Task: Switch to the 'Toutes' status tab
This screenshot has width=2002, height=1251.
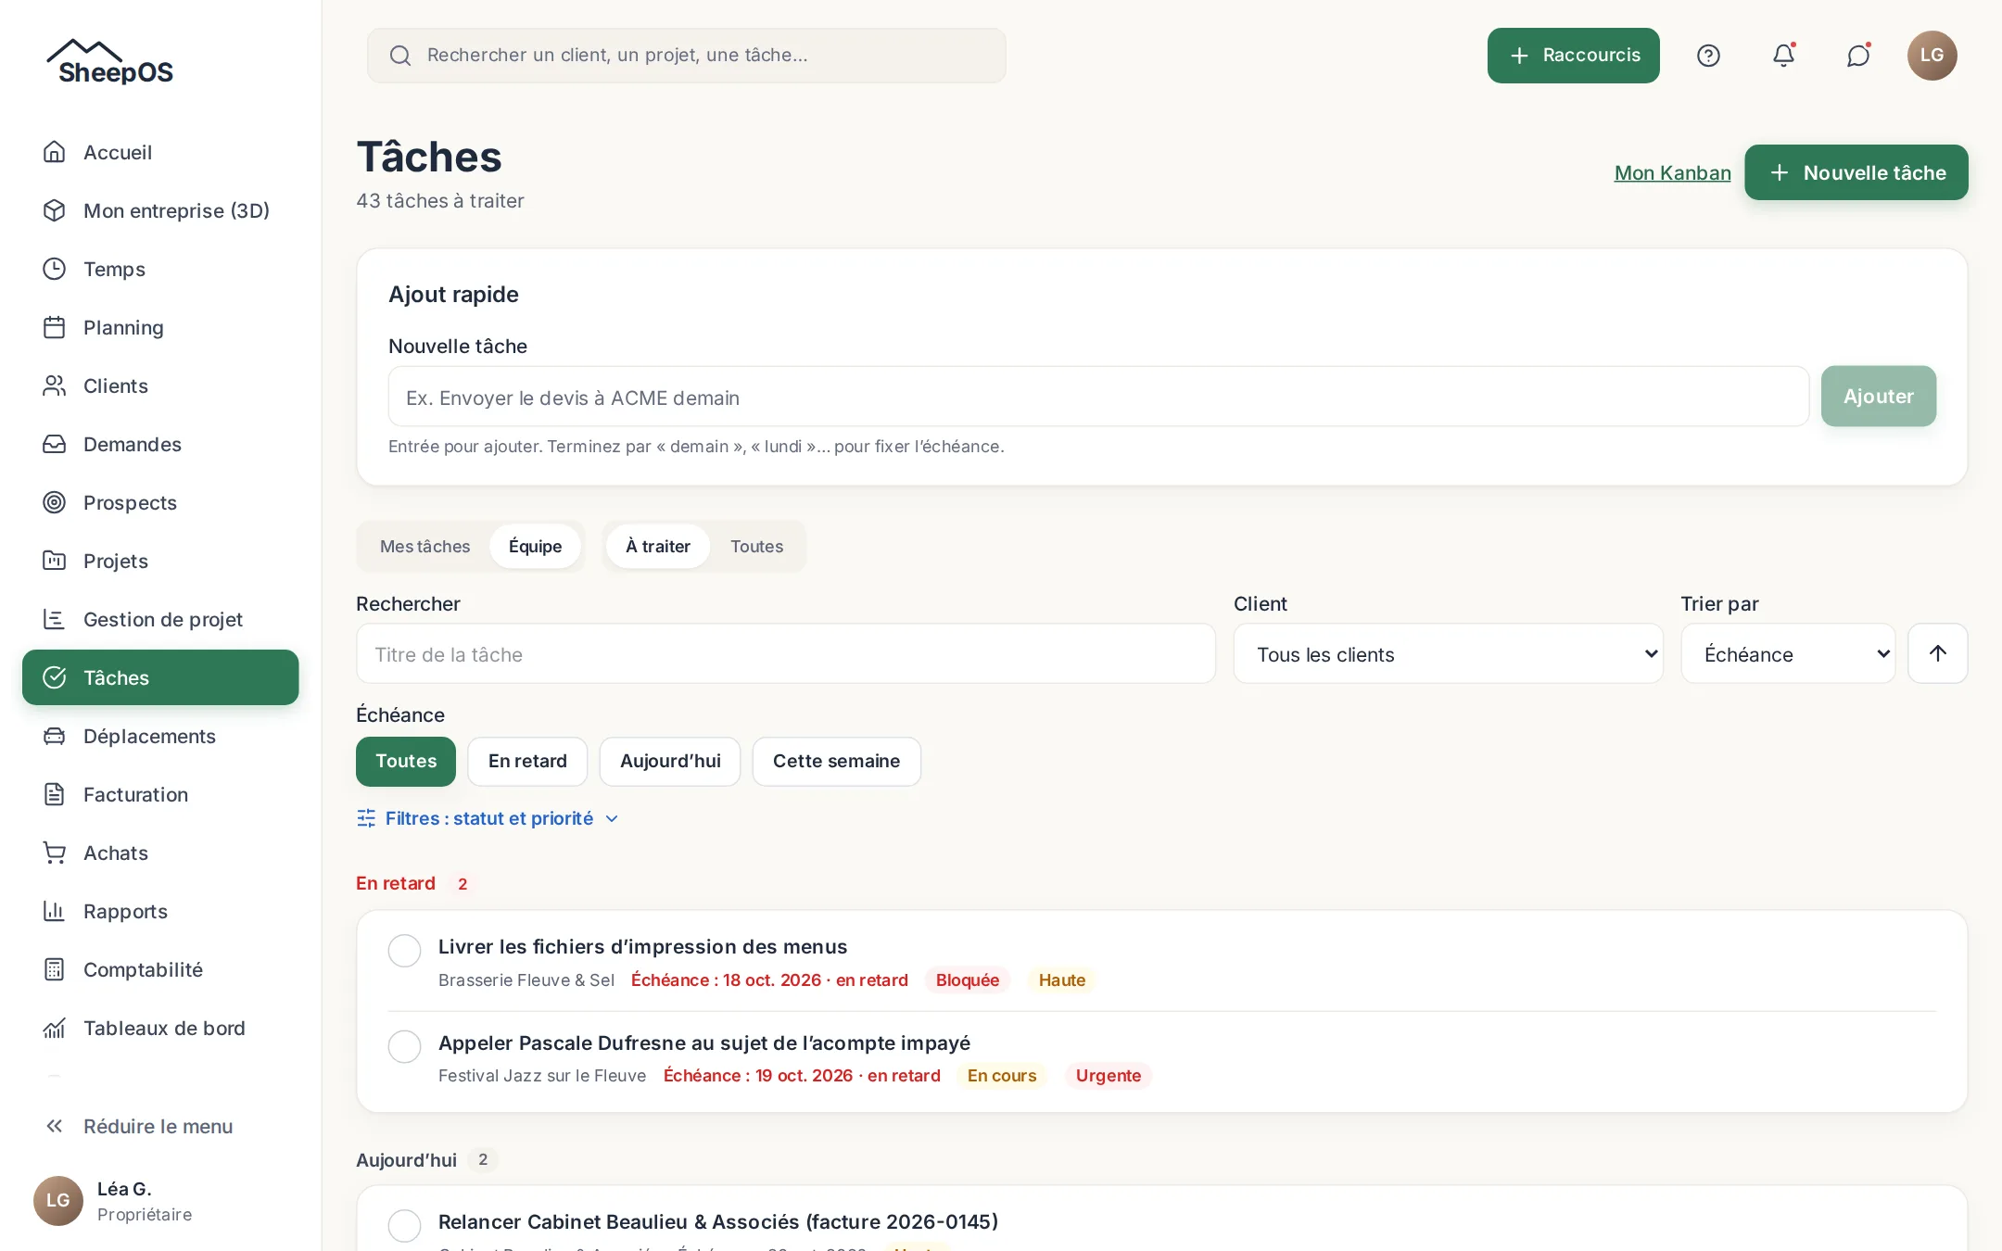Action: tap(756, 546)
